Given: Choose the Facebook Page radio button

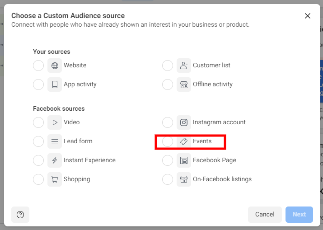Looking at the screenshot, I should coord(168,160).
